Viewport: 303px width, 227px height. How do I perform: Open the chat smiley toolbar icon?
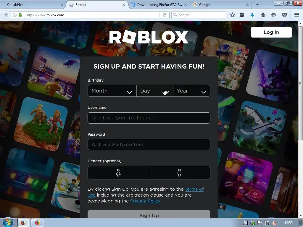pos(273,15)
